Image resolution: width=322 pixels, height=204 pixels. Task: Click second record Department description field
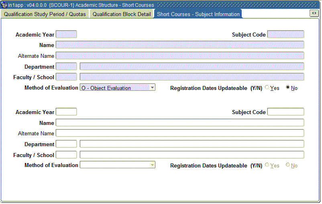192,144
